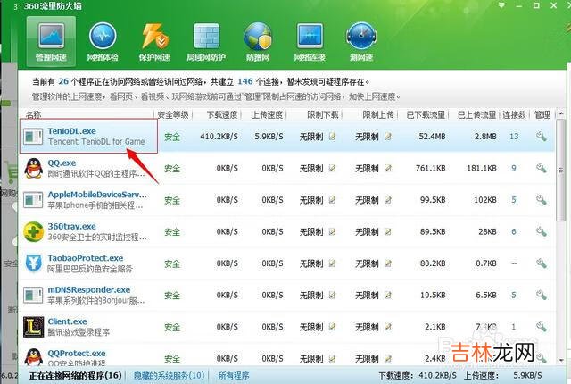Viewport: 571px width, 384px height.
Task: Select the AppleMobileDeviceServ... program name
Action: click(97, 195)
